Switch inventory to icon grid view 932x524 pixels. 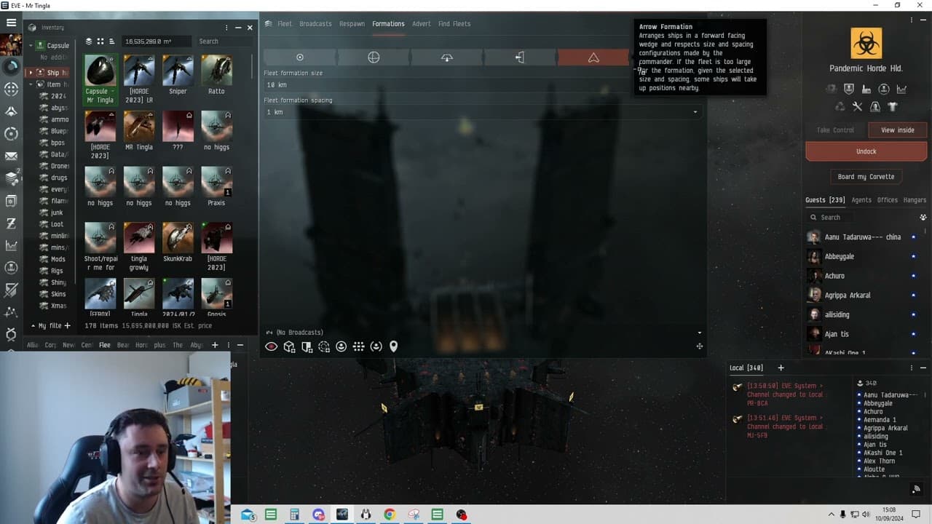[100, 41]
